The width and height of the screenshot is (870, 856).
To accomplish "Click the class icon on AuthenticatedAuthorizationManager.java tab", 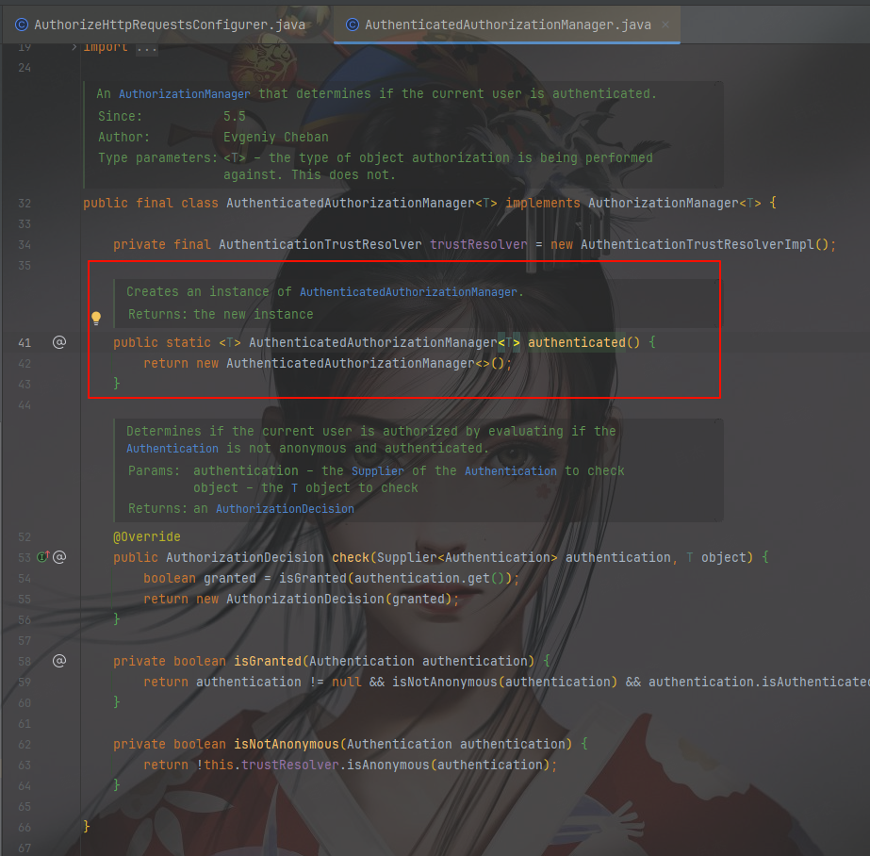I will pos(353,25).
